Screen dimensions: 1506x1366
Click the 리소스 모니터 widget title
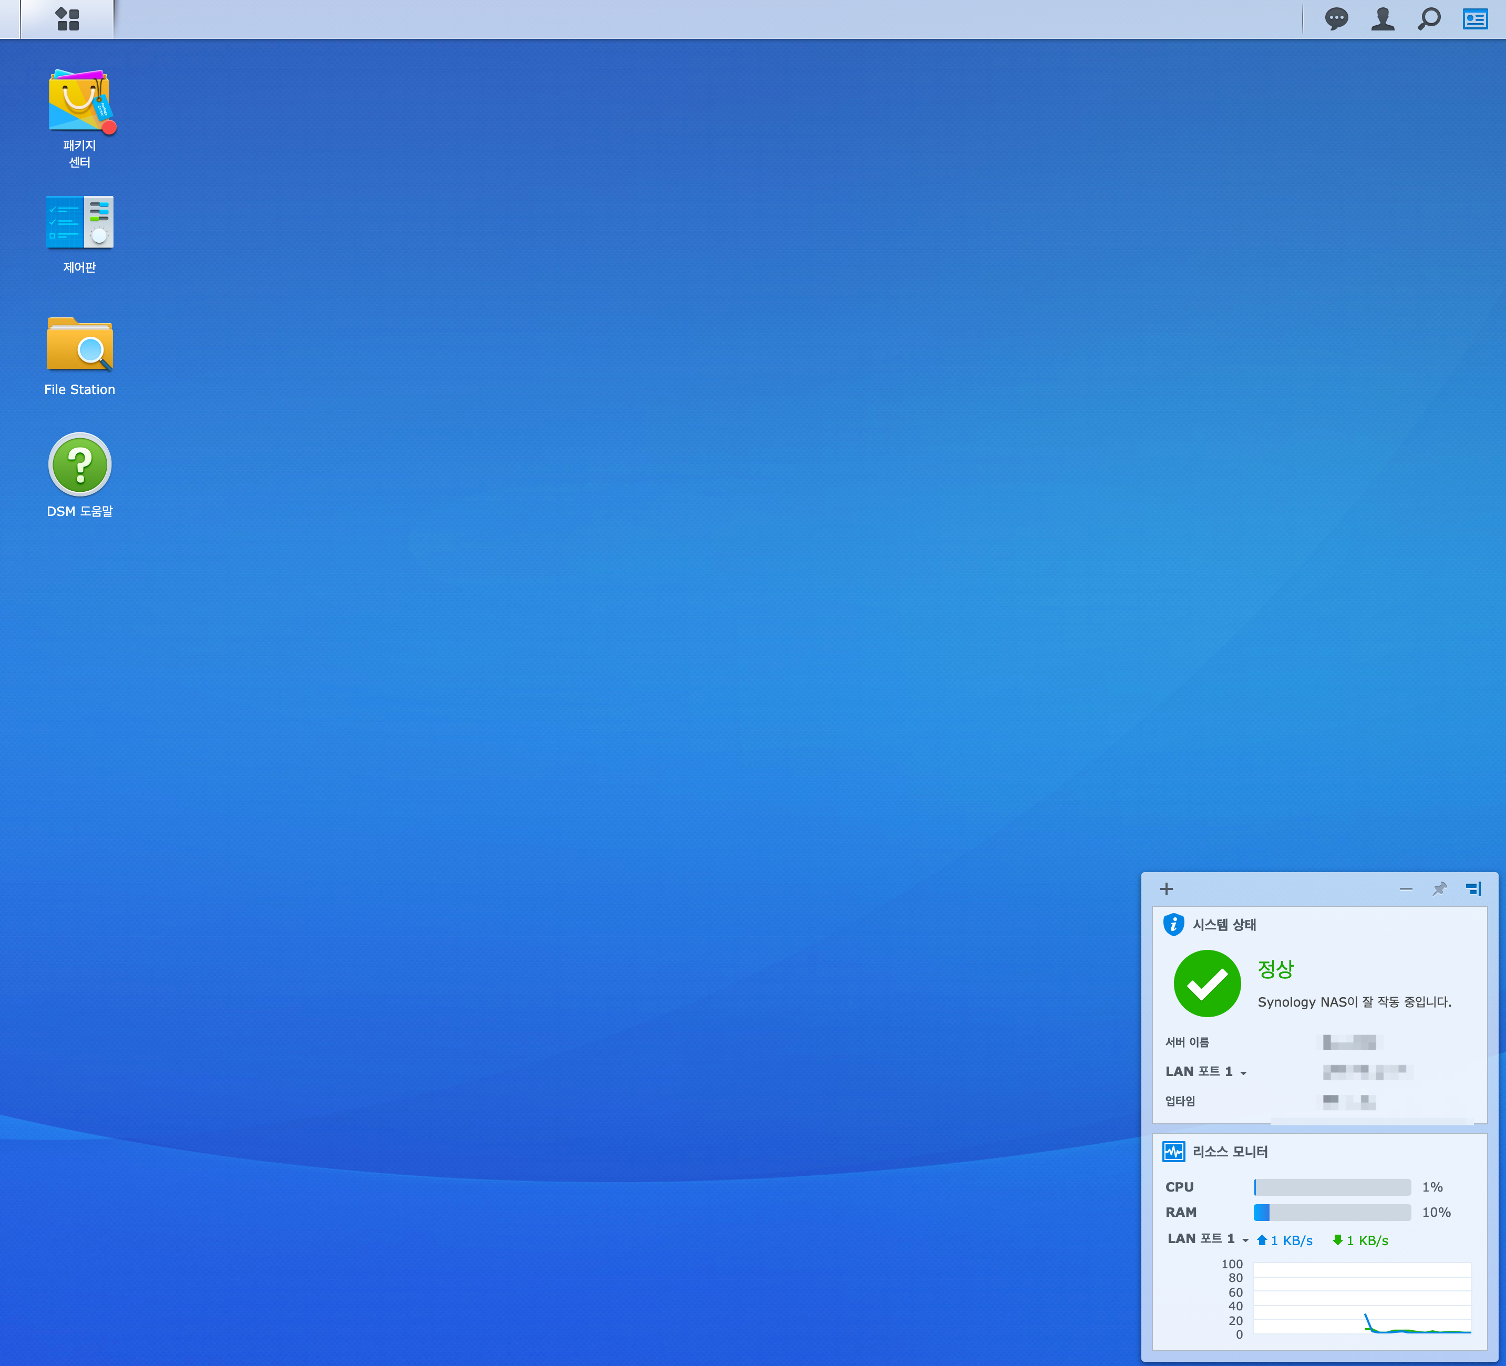(x=1230, y=1152)
